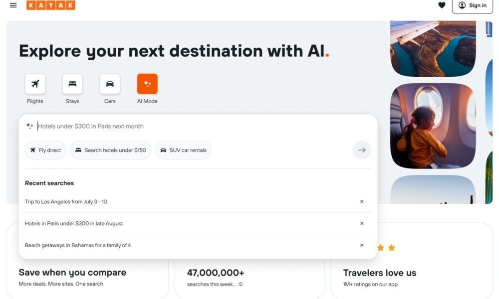Choose Search hotels under $150 chip

coord(111,150)
